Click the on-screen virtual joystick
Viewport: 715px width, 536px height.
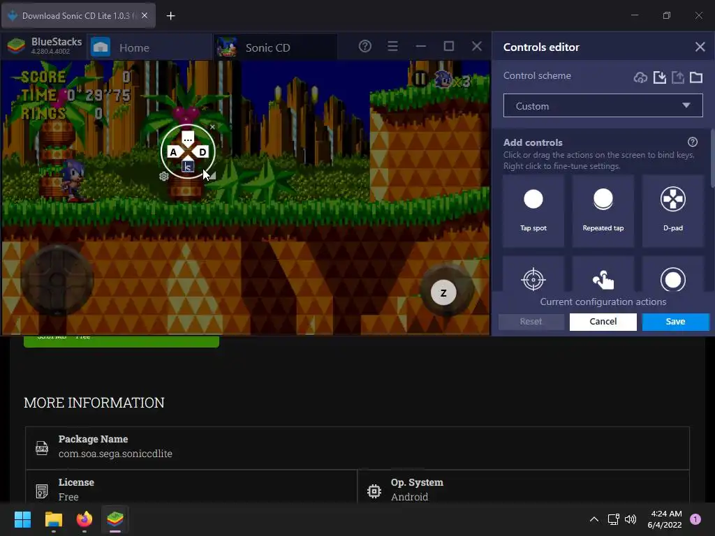(57, 279)
